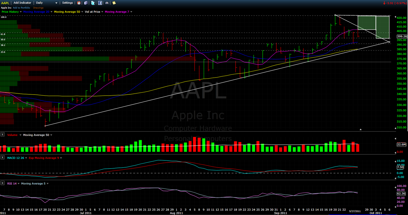Screen dimensions: 408x215
Task: Click the Drawings link
Action: point(38,8)
